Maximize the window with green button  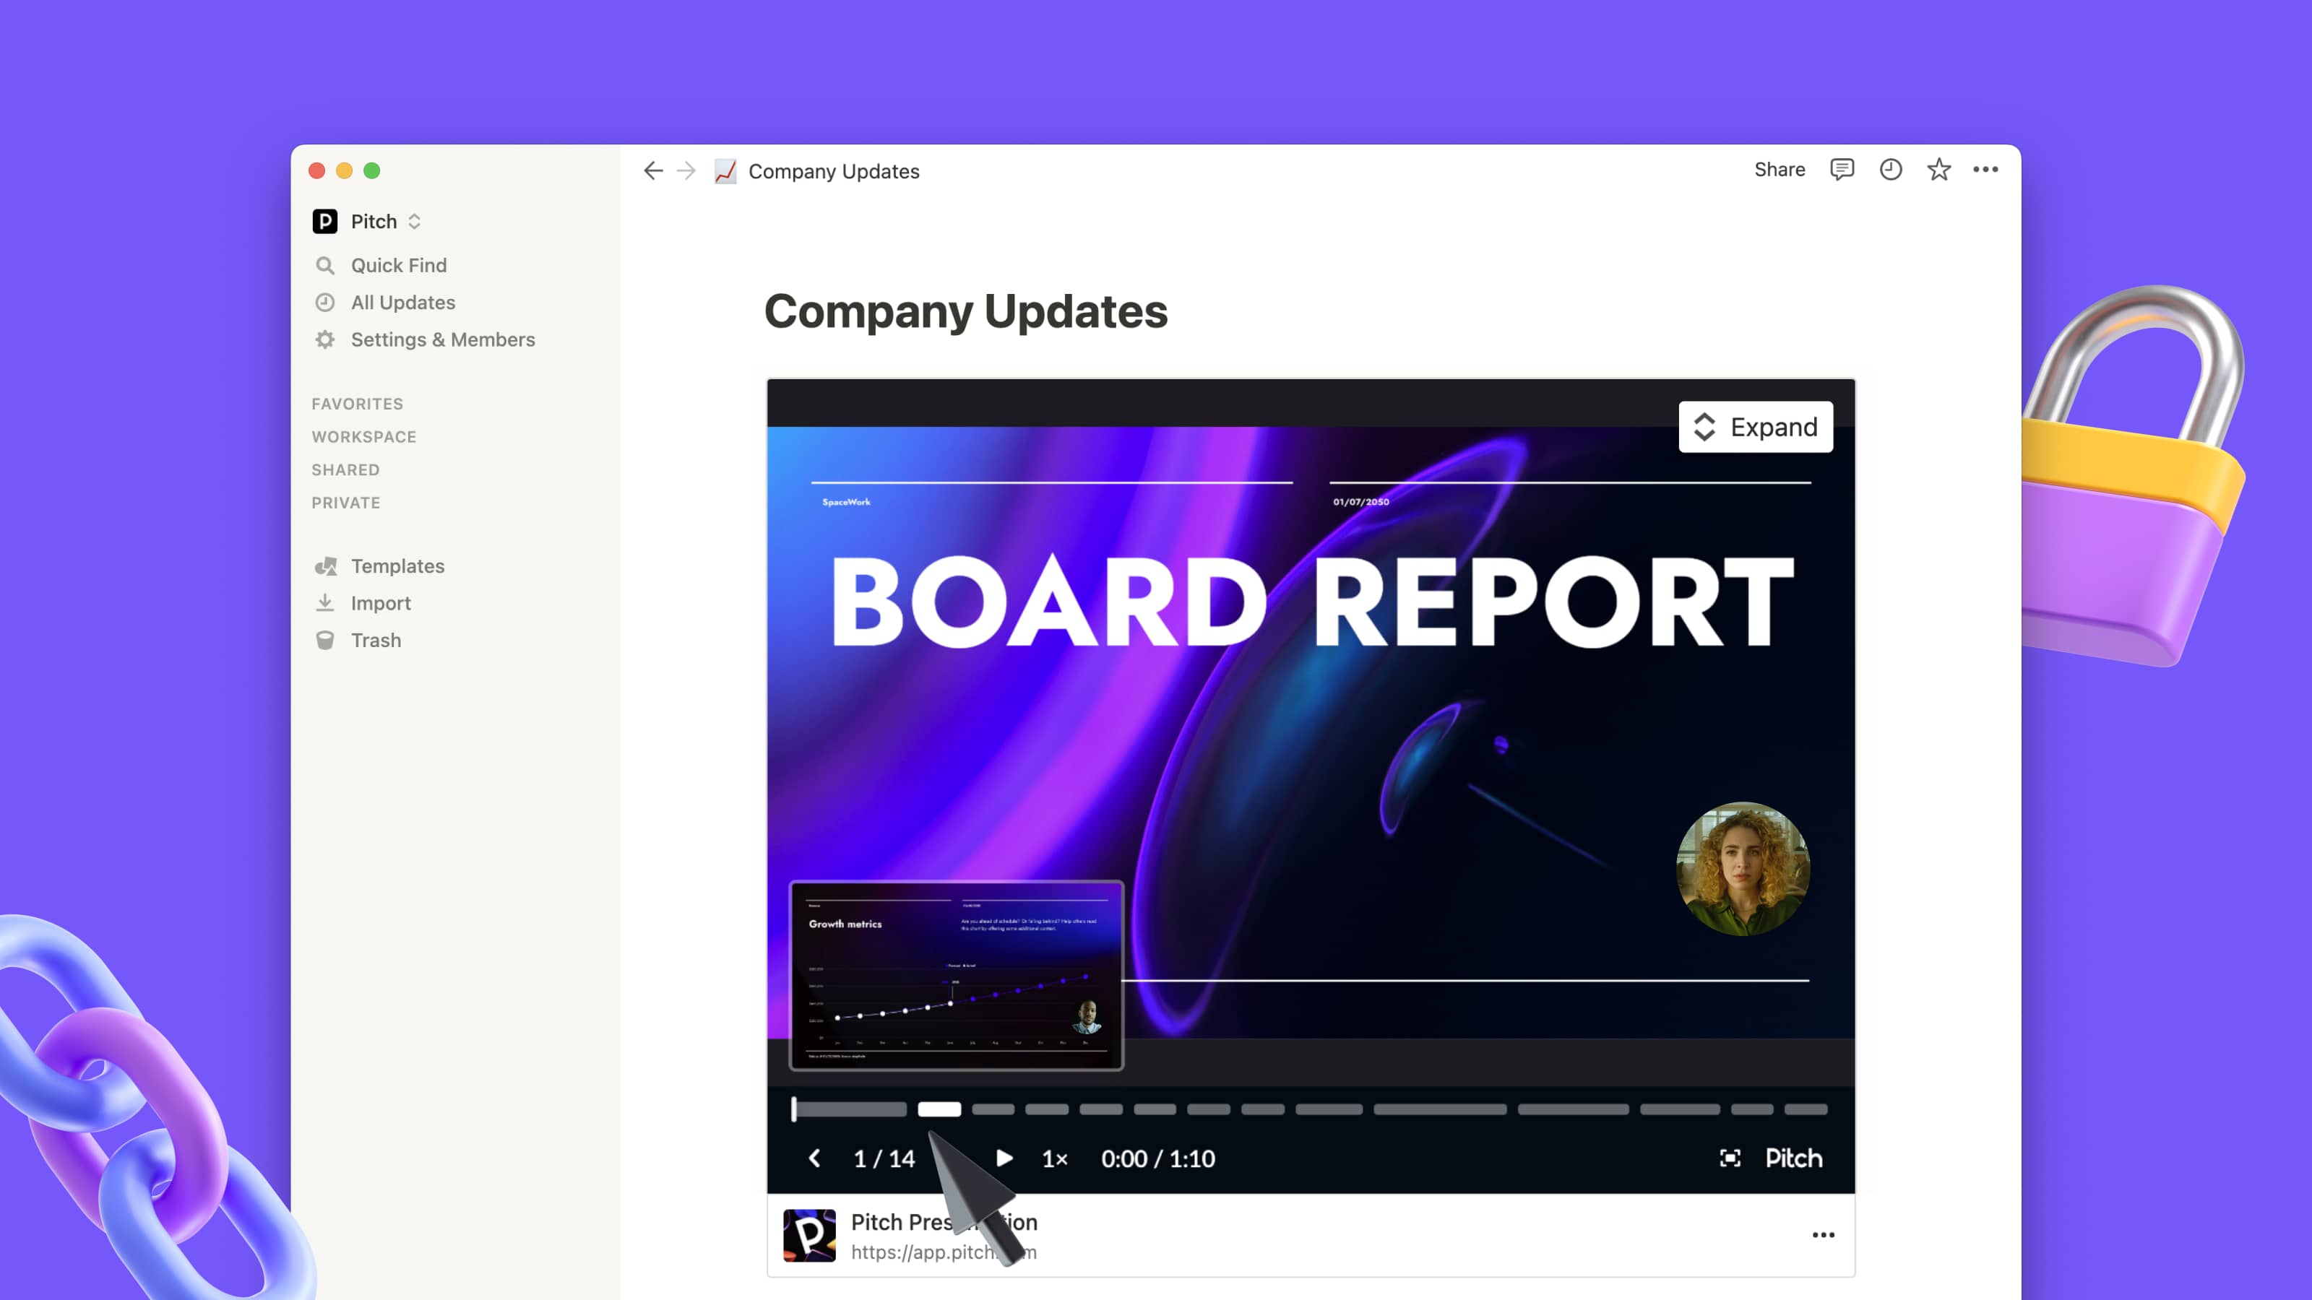tap(371, 170)
